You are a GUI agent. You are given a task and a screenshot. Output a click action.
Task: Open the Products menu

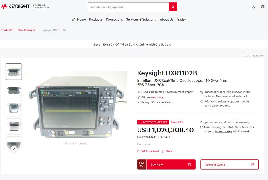pos(96,19)
